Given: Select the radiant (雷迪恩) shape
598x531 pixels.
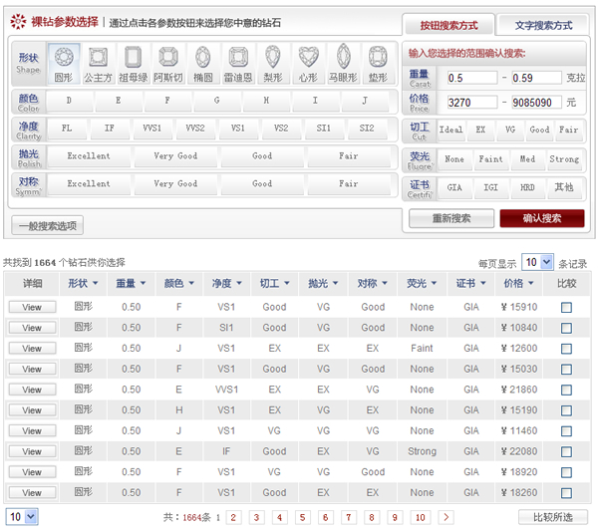Looking at the screenshot, I should [x=238, y=64].
